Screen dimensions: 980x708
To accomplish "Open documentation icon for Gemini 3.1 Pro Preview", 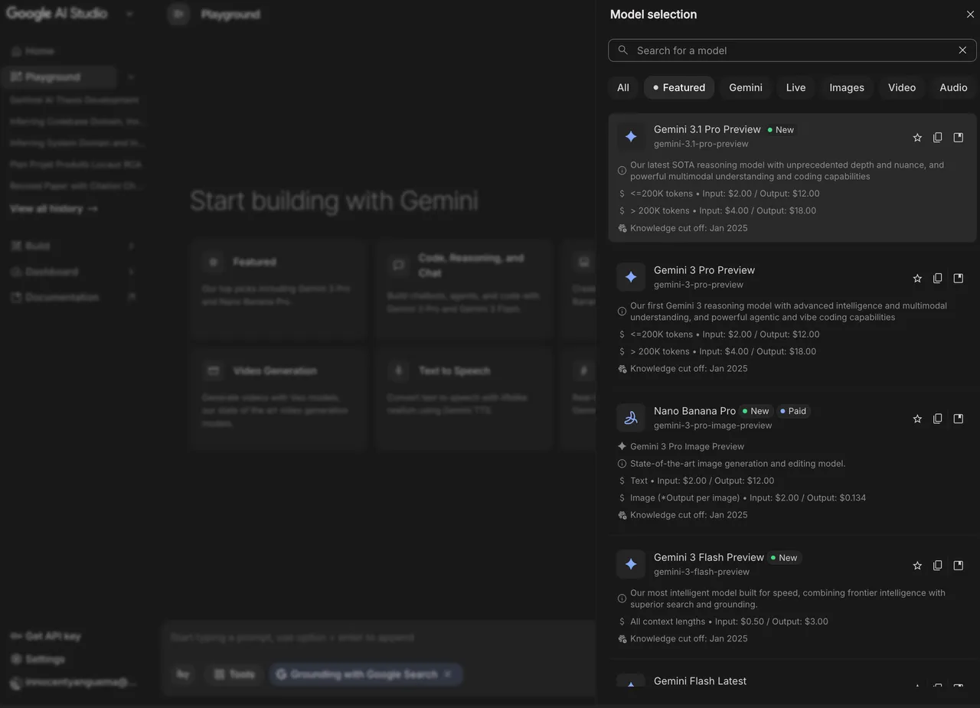I will tap(958, 138).
